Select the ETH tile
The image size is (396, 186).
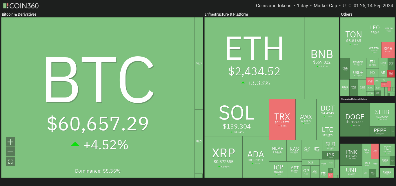pos(254,58)
